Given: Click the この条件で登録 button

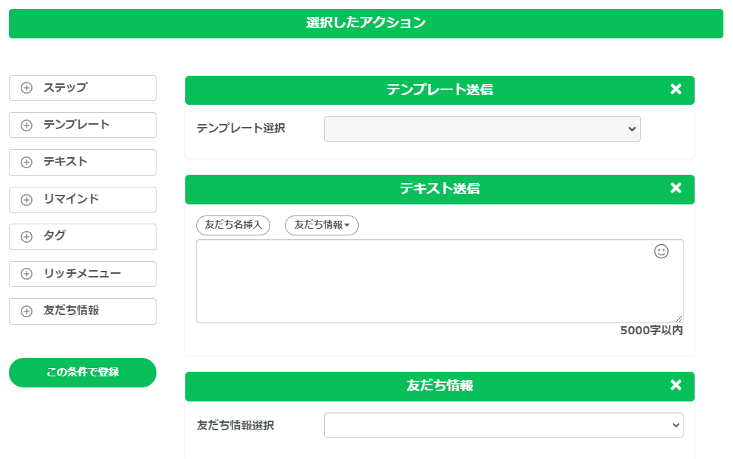Looking at the screenshot, I should [83, 373].
